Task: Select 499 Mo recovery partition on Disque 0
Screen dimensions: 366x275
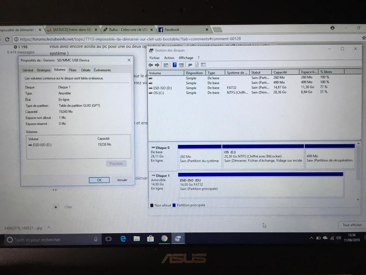Action: pyautogui.click(x=330, y=156)
